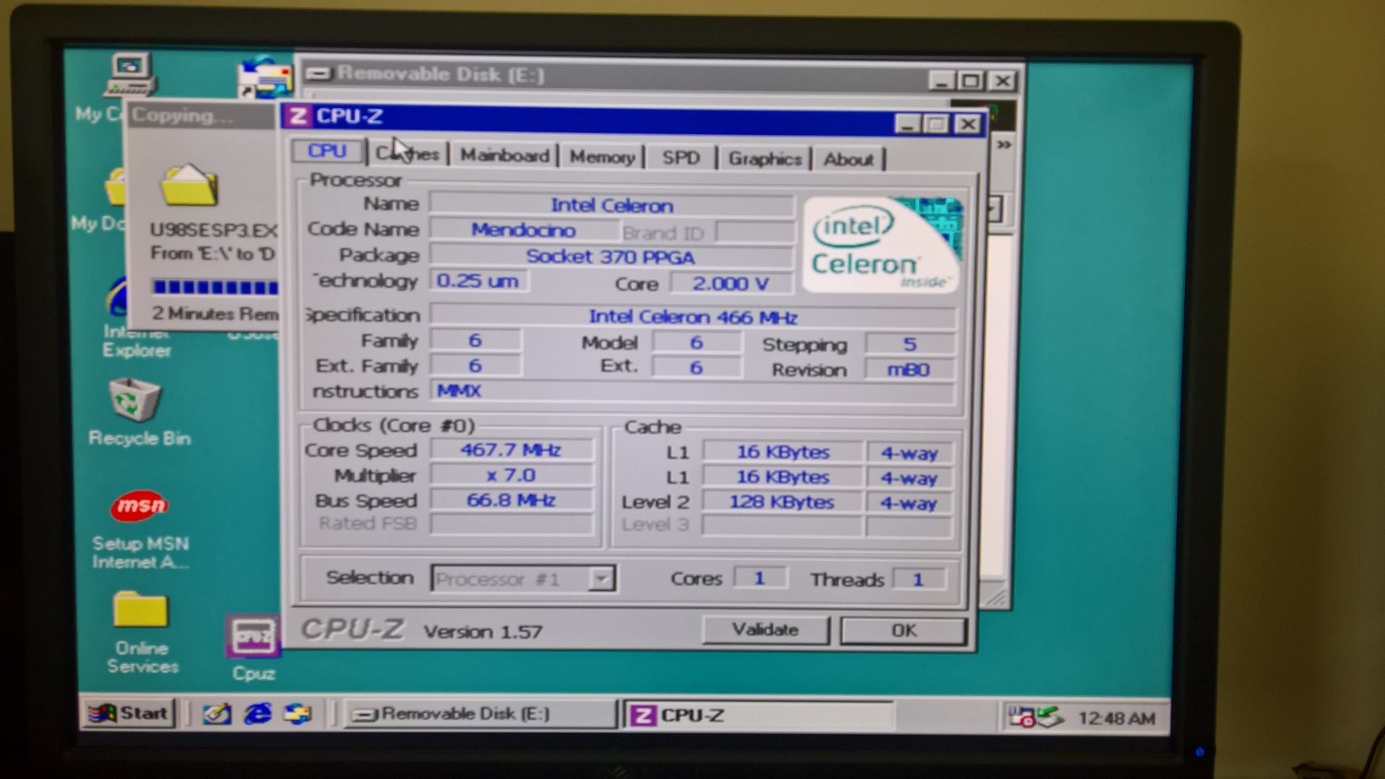
Task: Click the Removable Disk window resize grip
Action: pyautogui.click(x=997, y=597)
